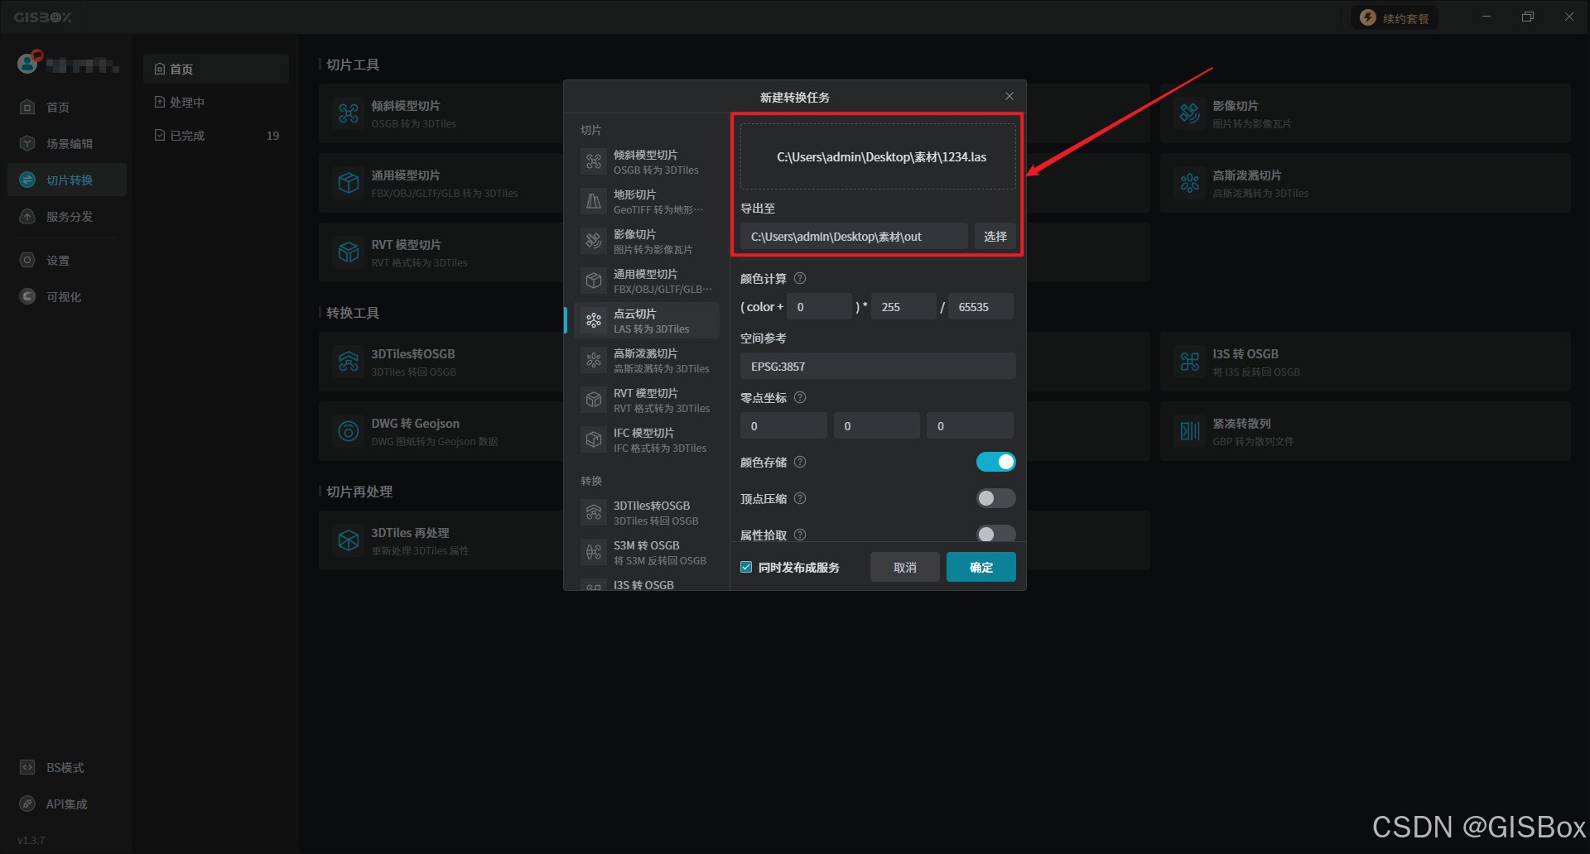Click the 确定 confirm button

[x=981, y=567]
